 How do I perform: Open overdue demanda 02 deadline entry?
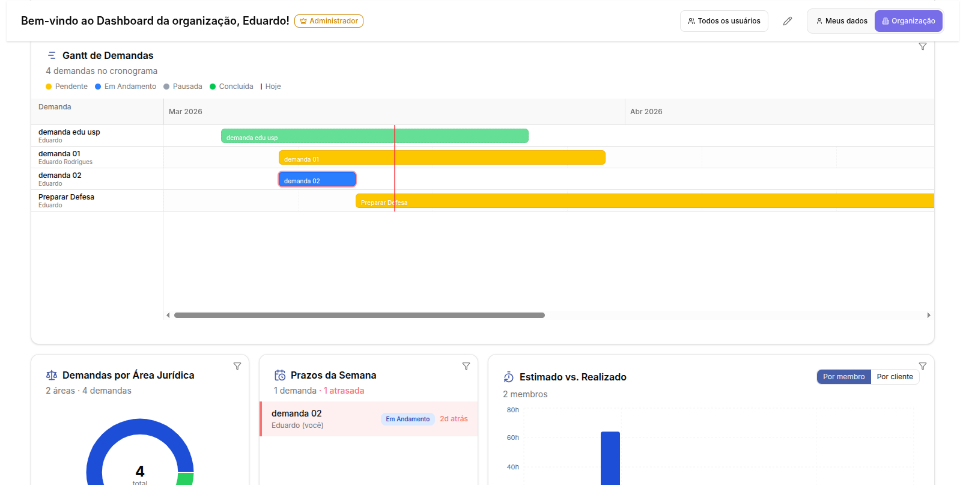tap(369, 419)
